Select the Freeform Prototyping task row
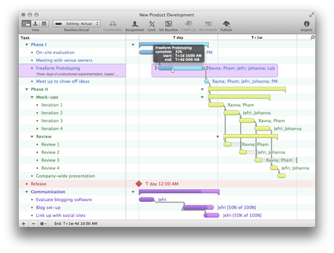The width and height of the screenshot is (334, 253). [72, 70]
